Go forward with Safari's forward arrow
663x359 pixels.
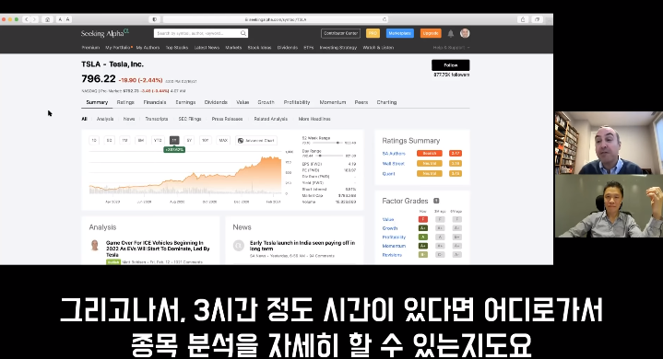coord(35,19)
